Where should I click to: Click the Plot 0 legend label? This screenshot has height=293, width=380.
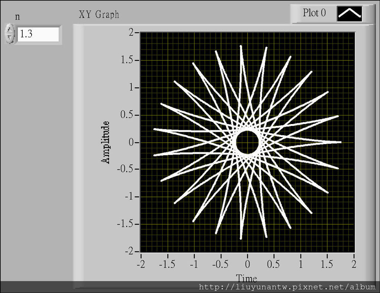[314, 13]
